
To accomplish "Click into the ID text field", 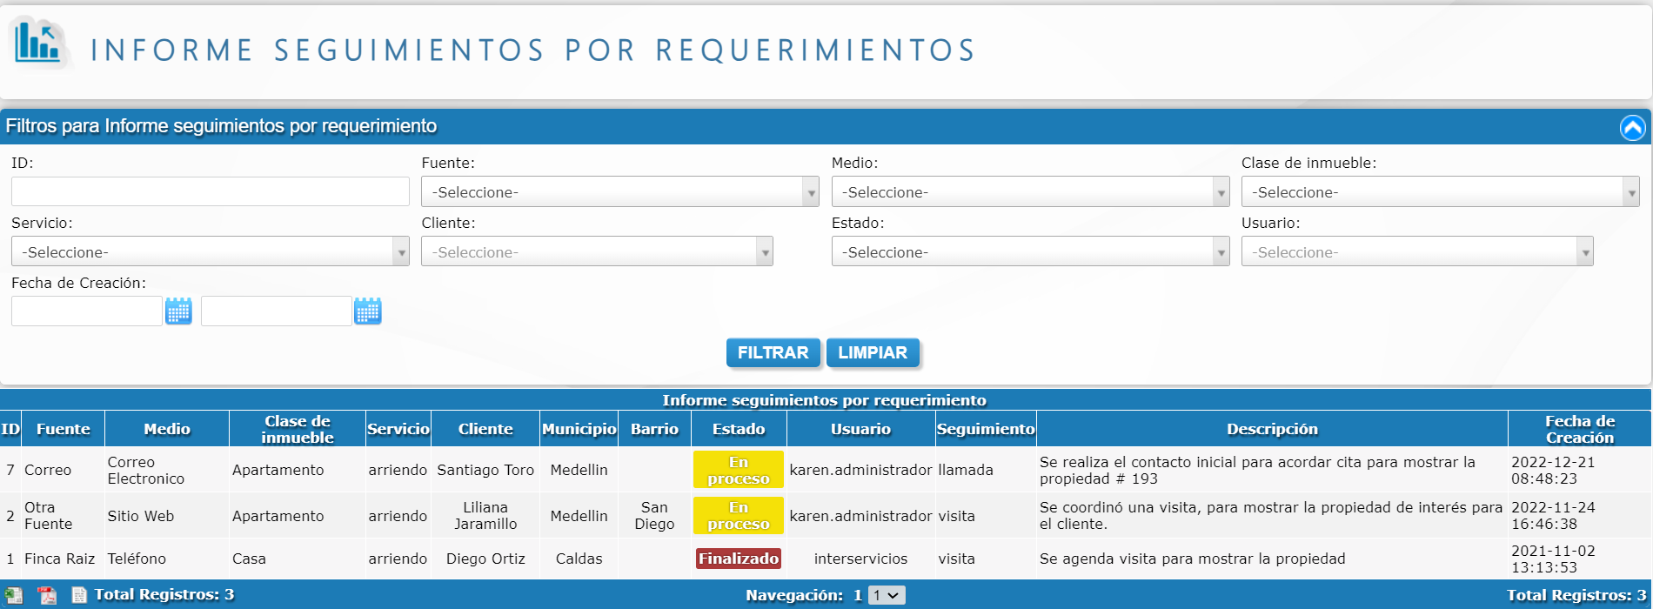I will [x=210, y=191].
